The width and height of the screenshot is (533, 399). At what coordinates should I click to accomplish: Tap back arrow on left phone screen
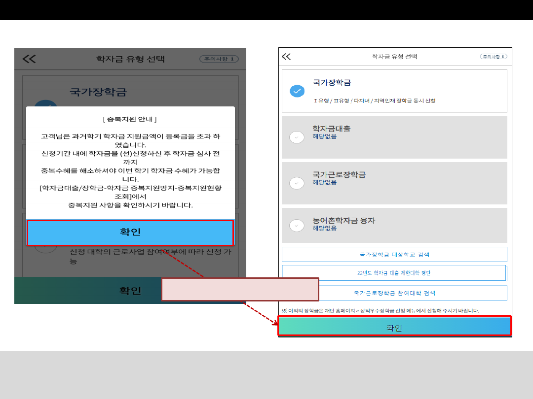(29, 59)
